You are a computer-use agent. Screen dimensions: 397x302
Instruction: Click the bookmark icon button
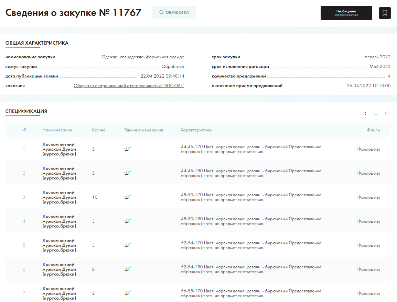[x=385, y=13]
